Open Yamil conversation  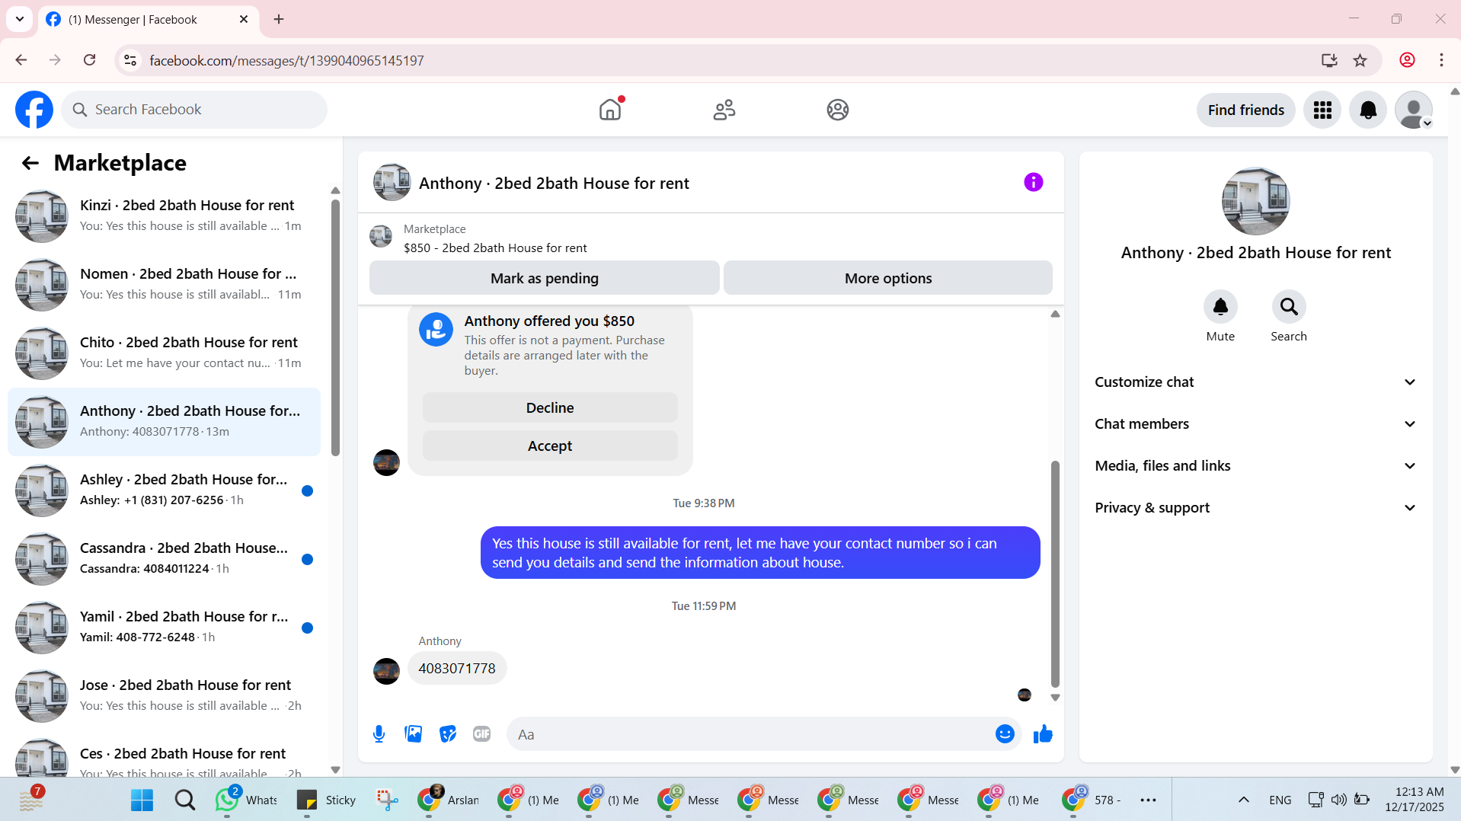[x=164, y=628]
